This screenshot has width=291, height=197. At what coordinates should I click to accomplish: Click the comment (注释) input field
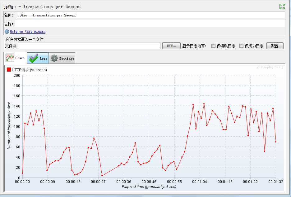(x=150, y=24)
